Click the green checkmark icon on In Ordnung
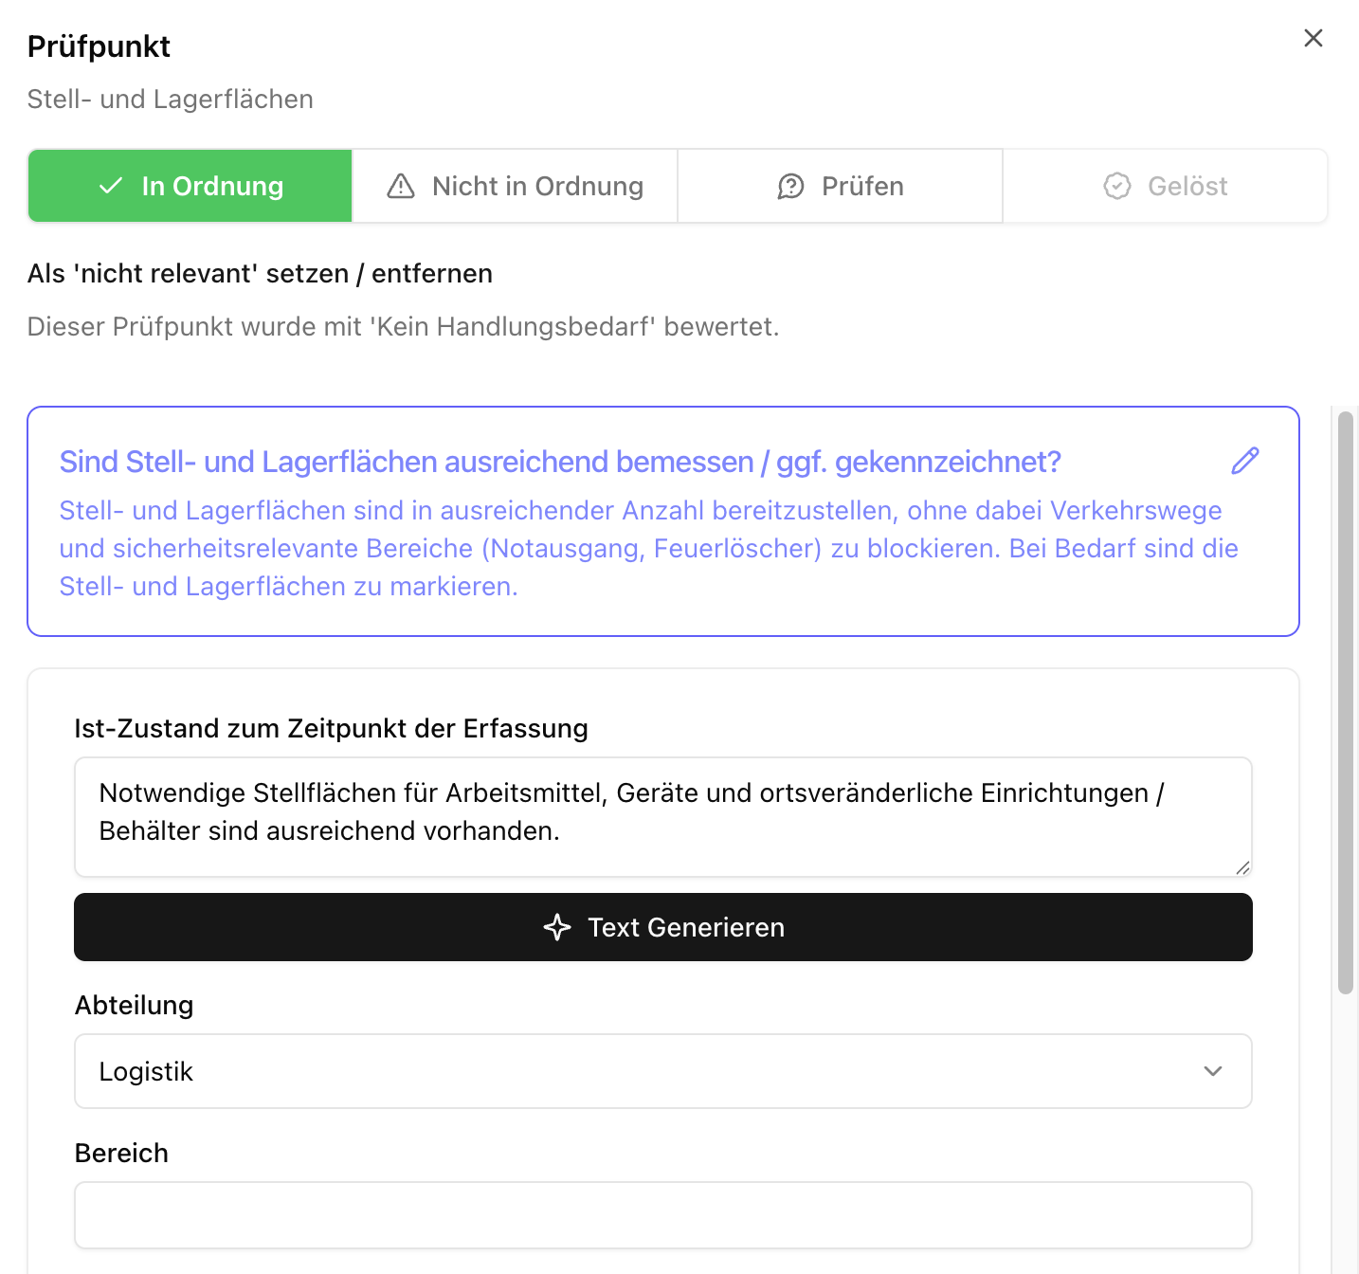This screenshot has width=1359, height=1274. click(x=111, y=186)
